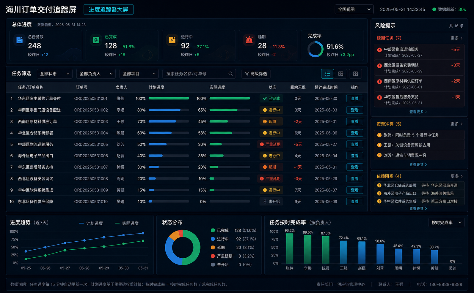Click search magnifier icon in task search
Image resolution: width=474 pixels, height=293 pixels.
point(230,74)
